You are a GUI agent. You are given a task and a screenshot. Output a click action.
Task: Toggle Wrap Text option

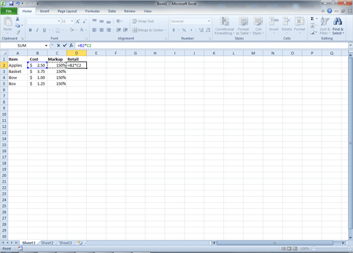click(143, 21)
